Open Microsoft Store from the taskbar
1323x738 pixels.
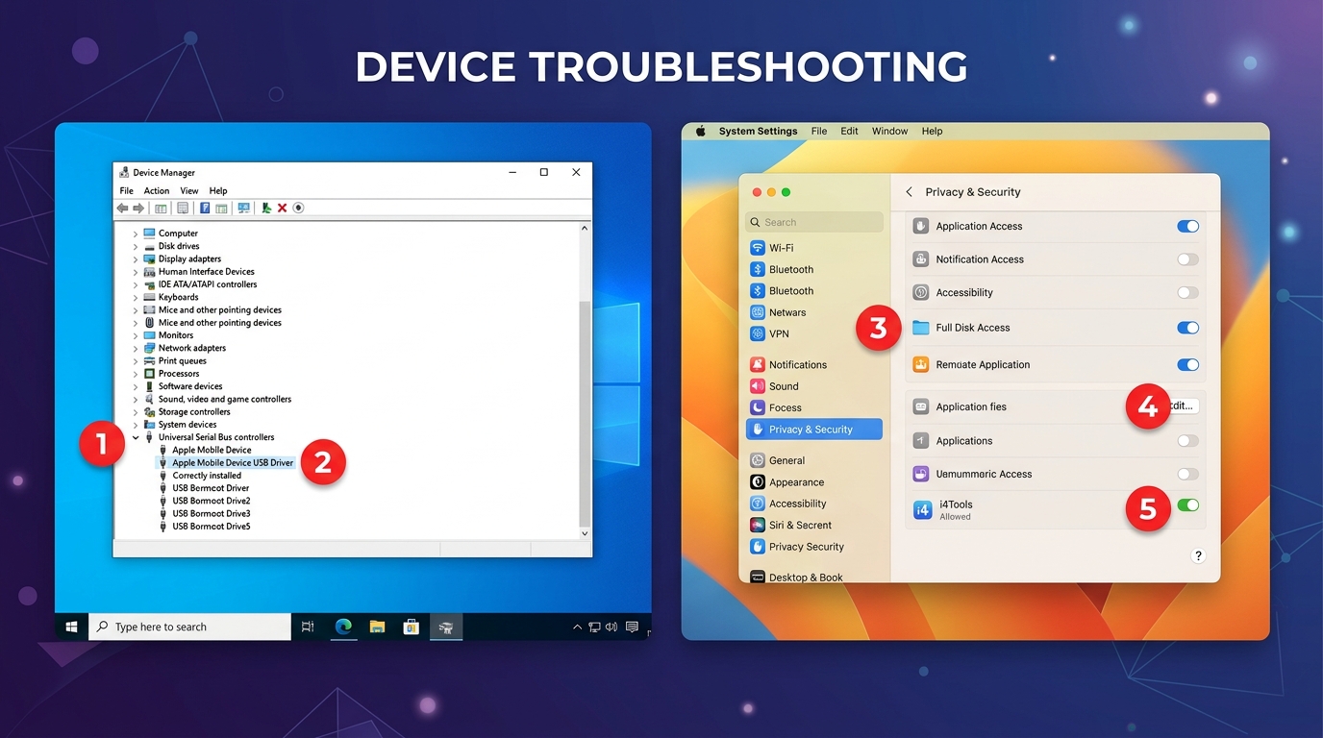point(412,627)
